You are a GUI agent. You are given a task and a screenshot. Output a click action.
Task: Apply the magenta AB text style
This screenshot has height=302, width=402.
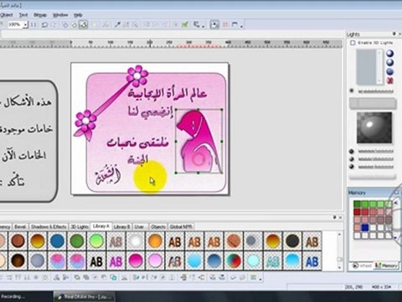click(x=116, y=261)
